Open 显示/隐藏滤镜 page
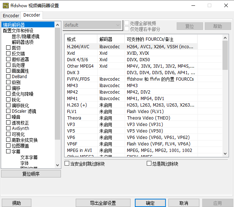 point(26,36)
